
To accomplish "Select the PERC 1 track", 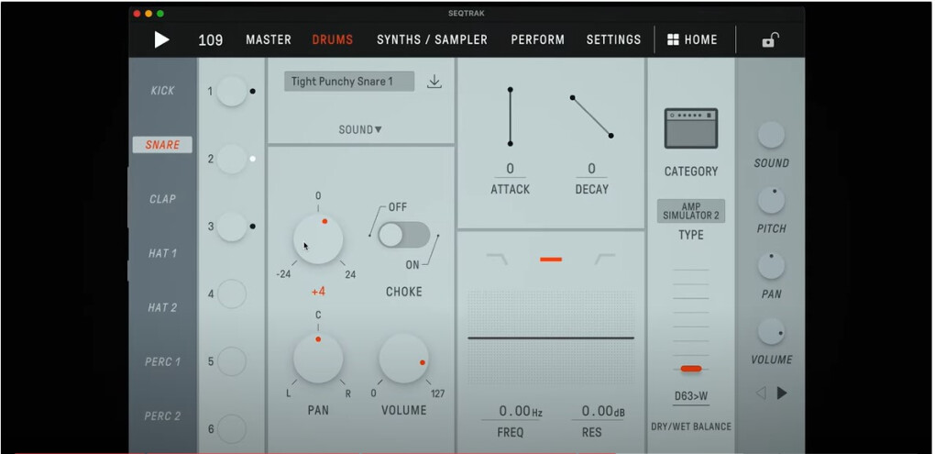I will coord(162,361).
